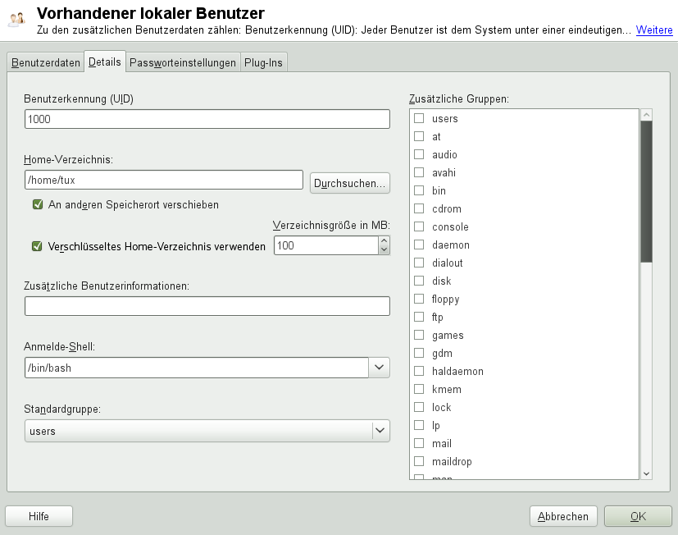The image size is (678, 535).
Task: Select the Plug-Ins tab
Action: (263, 63)
